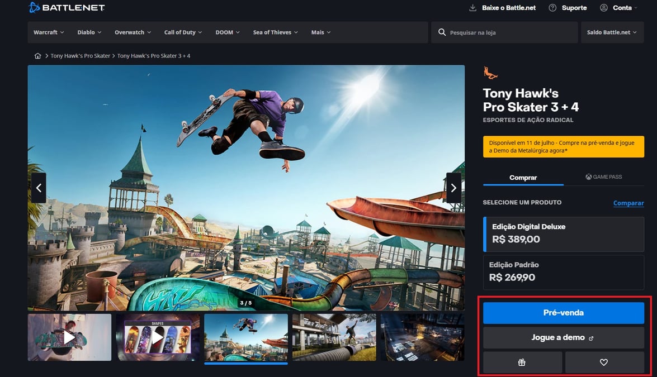Click the Pré-venda button

tap(564, 313)
